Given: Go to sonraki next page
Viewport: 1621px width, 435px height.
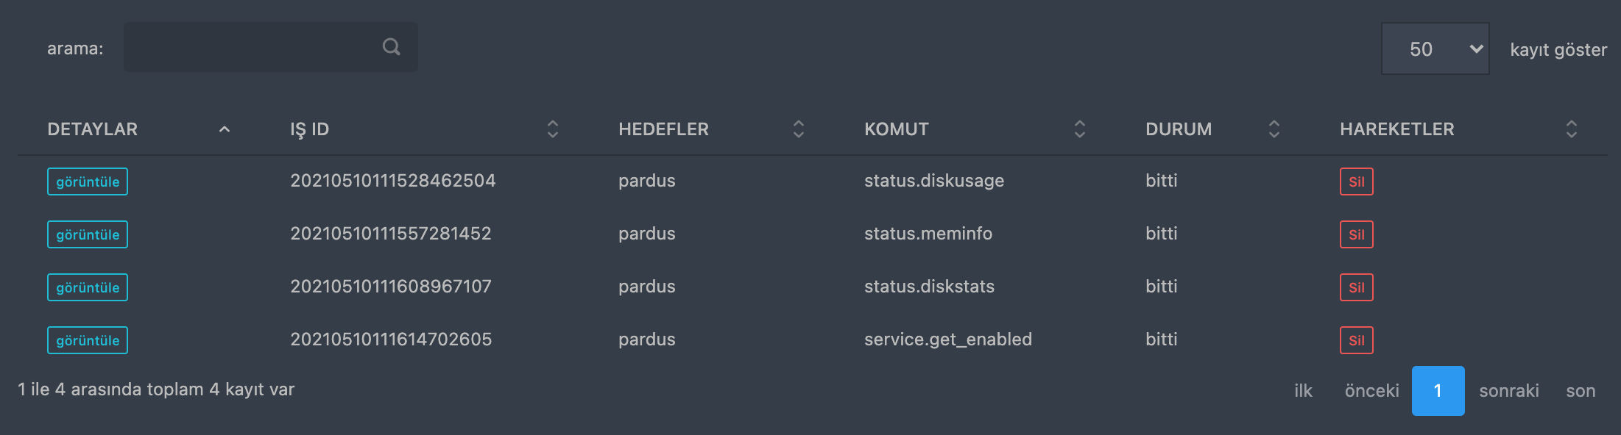Looking at the screenshot, I should pyautogui.click(x=1509, y=391).
